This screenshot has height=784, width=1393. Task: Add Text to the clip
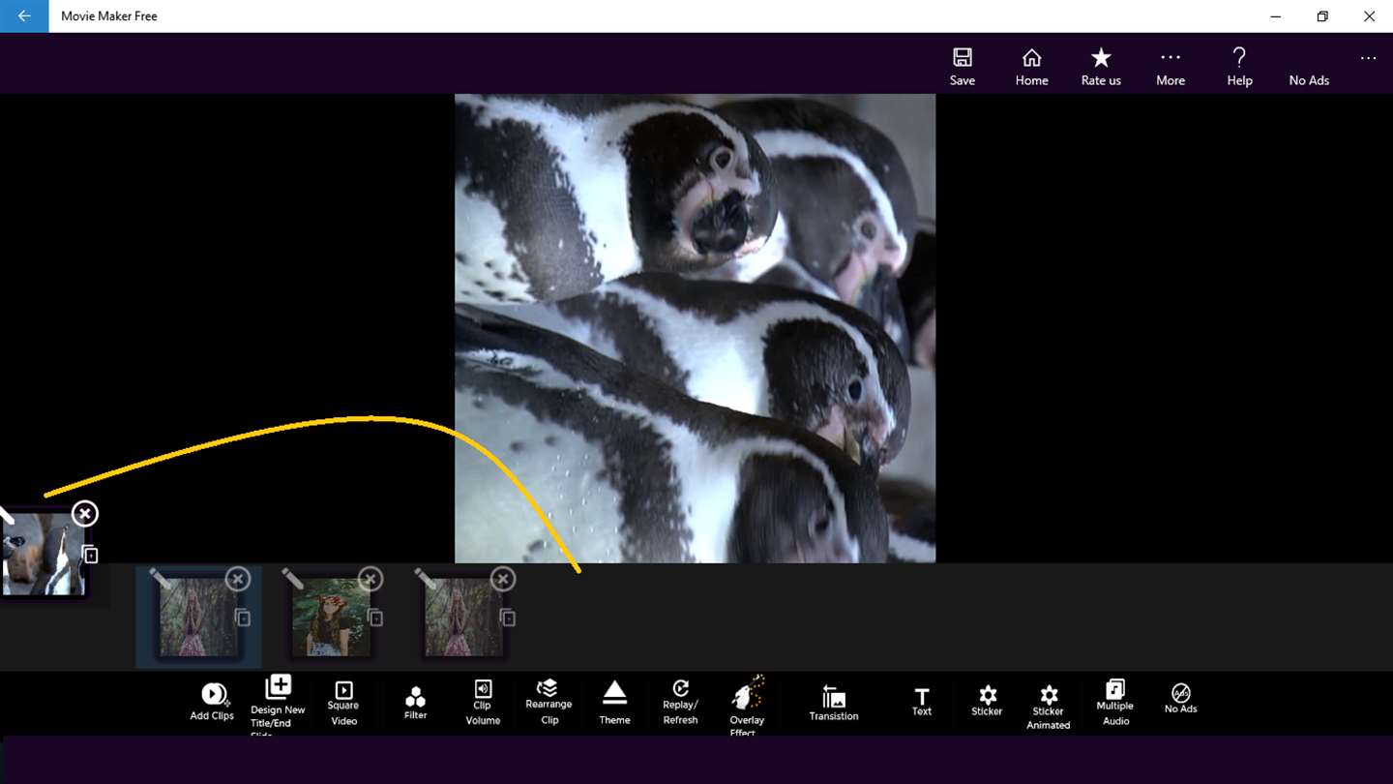(921, 702)
